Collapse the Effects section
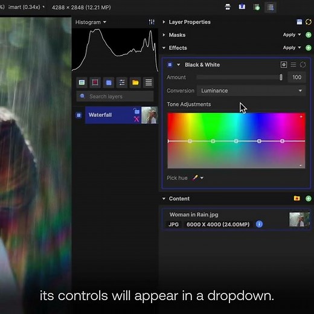Screen dimensions: 314x314 (164, 48)
